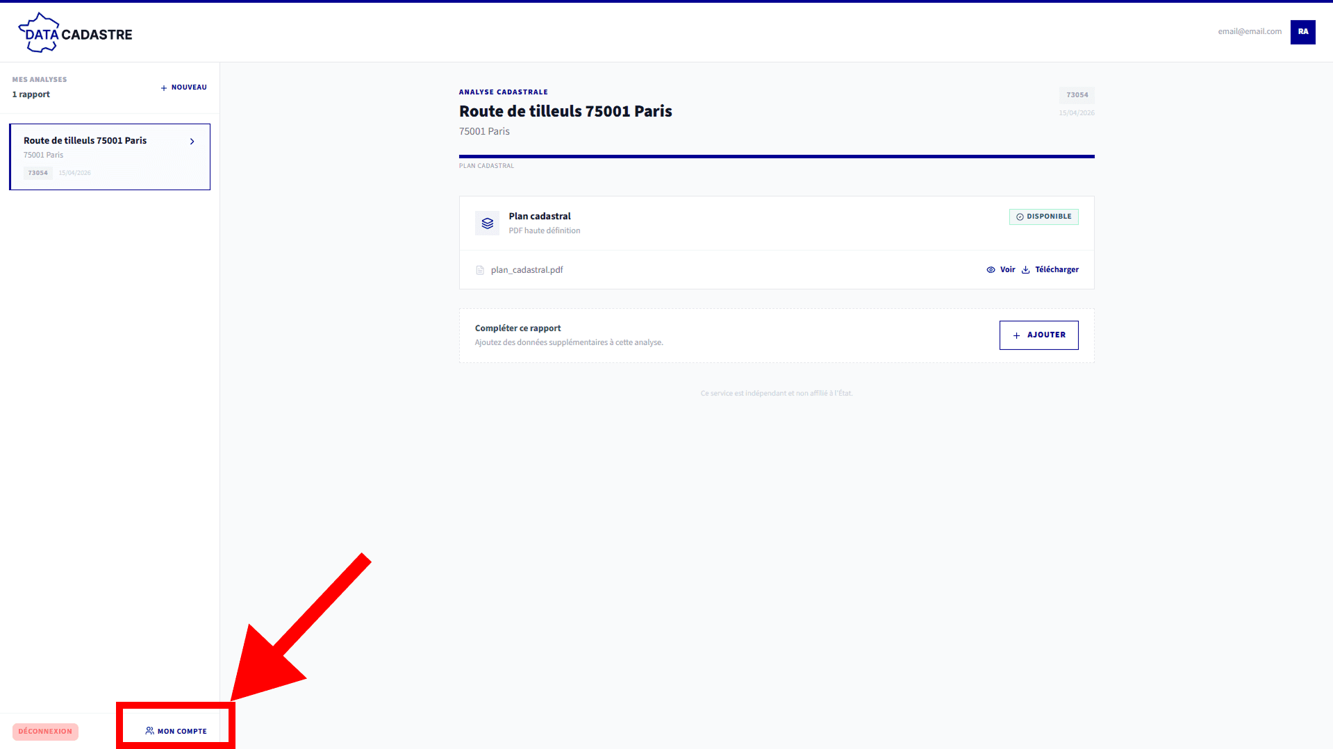
Task: Click the download icon beside Télécharger
Action: pyautogui.click(x=1025, y=270)
